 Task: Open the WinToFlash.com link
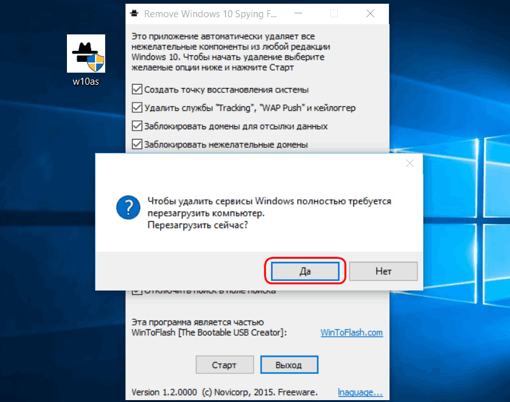point(352,333)
